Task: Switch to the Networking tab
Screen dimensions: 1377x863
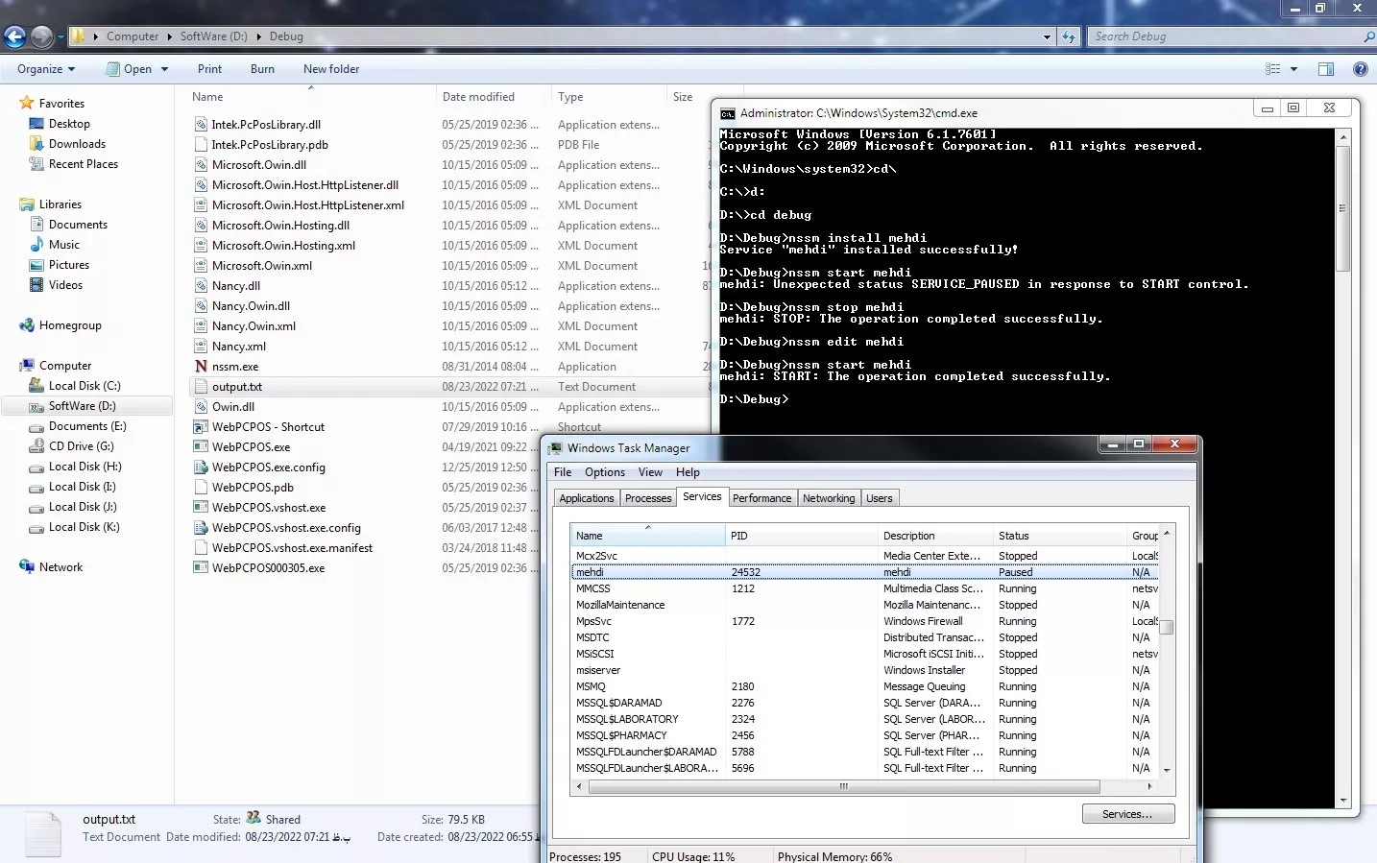Action: [829, 498]
